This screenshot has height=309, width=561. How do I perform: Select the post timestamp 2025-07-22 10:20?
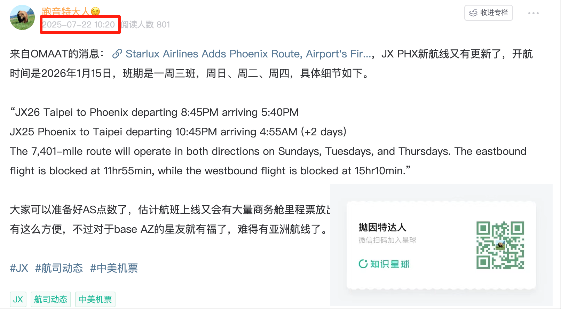(79, 25)
